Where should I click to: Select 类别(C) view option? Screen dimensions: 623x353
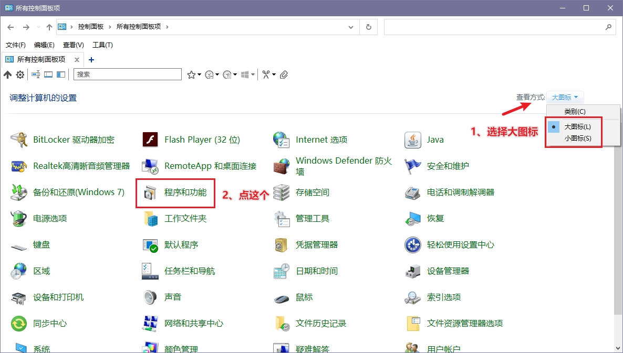(x=575, y=111)
